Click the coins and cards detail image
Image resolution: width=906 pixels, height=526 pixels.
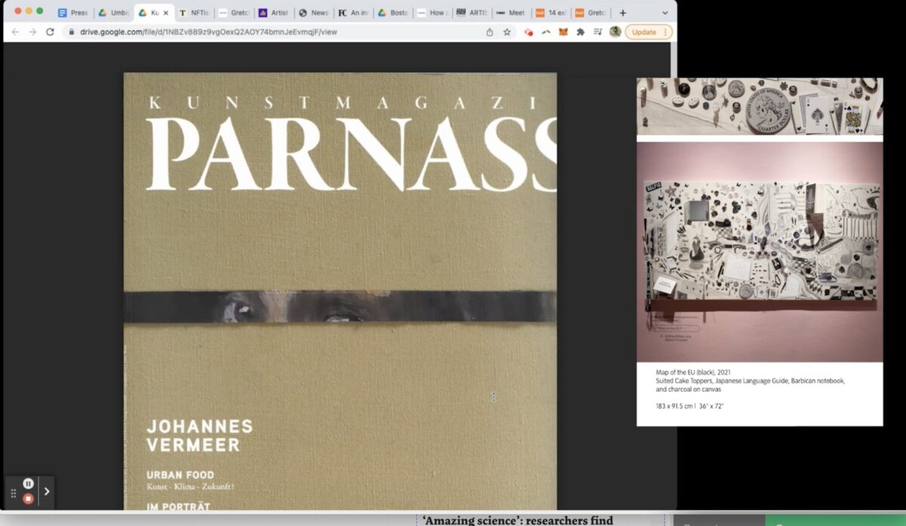(760, 106)
